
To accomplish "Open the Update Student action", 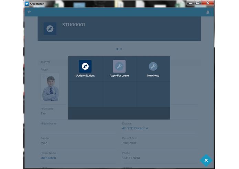I will 85,69.
